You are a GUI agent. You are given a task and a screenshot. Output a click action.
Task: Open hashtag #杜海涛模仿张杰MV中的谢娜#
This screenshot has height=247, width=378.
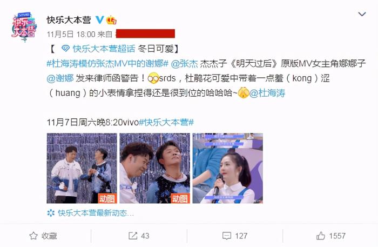tap(107, 64)
